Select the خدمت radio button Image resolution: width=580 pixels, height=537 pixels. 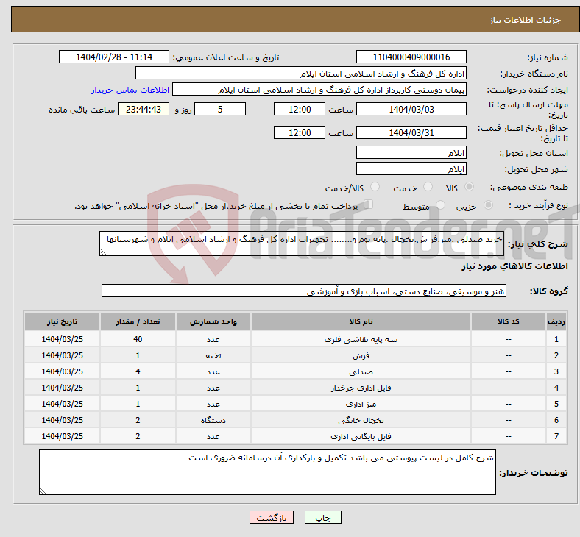(428, 187)
